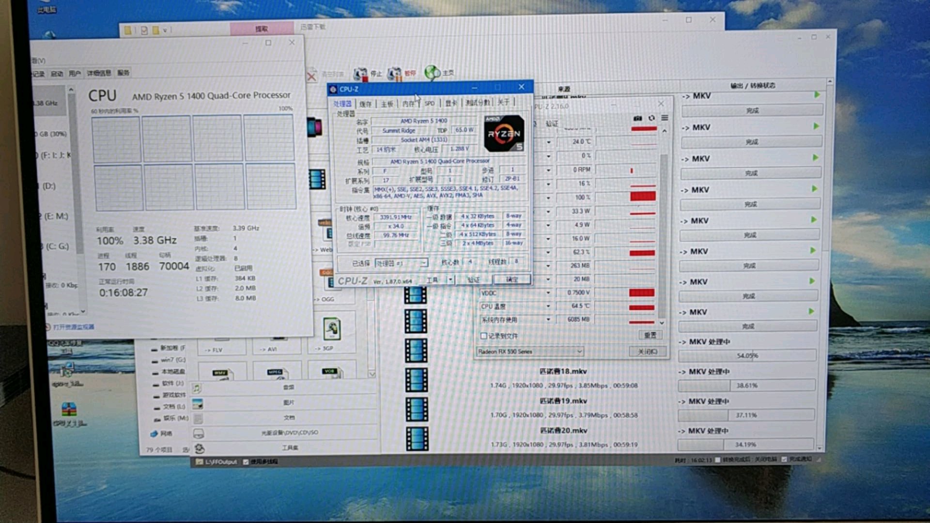Click Task Manager sidebar scroll-up arrow
930x523 pixels.
(71, 90)
